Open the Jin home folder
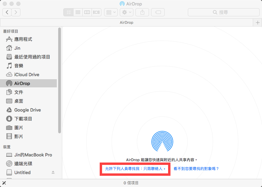The height and width of the screenshot is (187, 262). [x=28, y=48]
